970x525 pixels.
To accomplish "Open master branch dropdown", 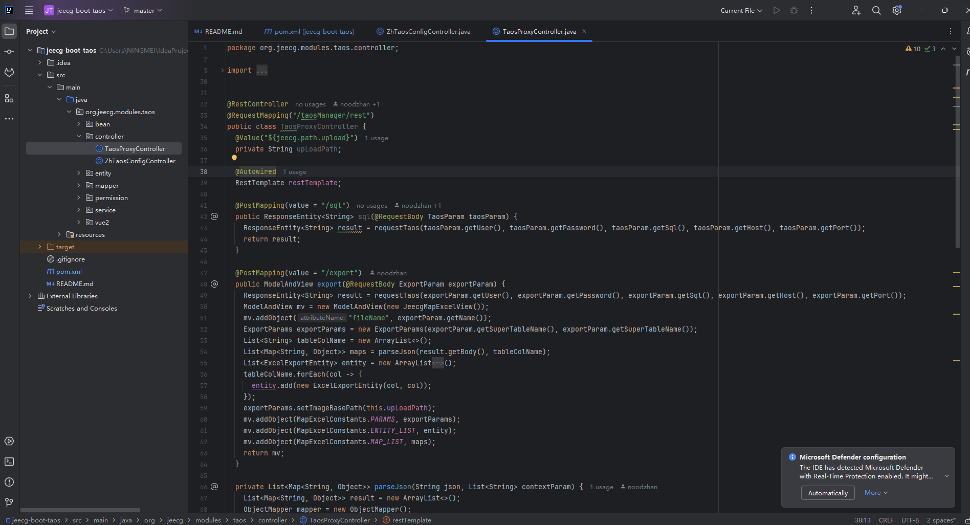I will point(143,10).
